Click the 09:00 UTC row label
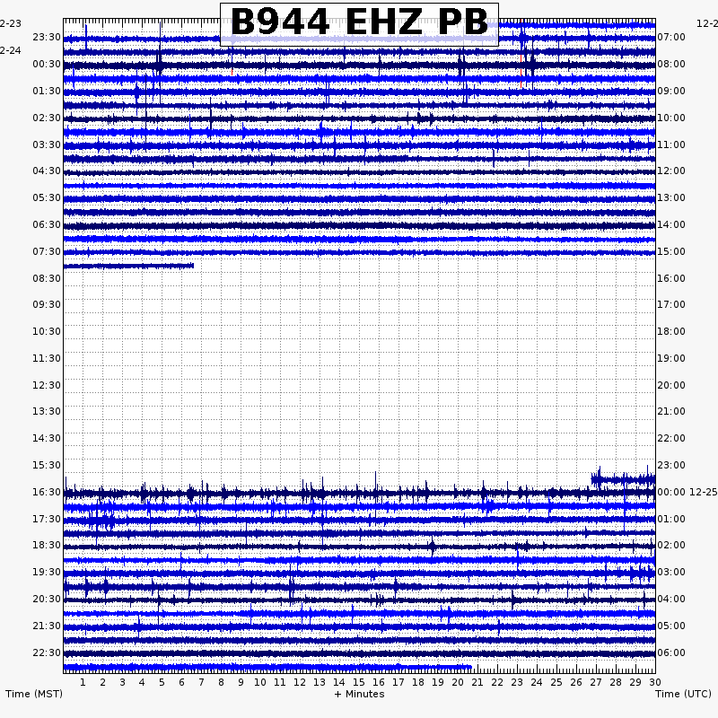718x718 pixels. (x=671, y=92)
